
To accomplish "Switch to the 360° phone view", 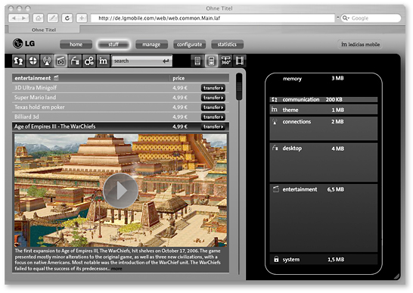I will point(225,61).
